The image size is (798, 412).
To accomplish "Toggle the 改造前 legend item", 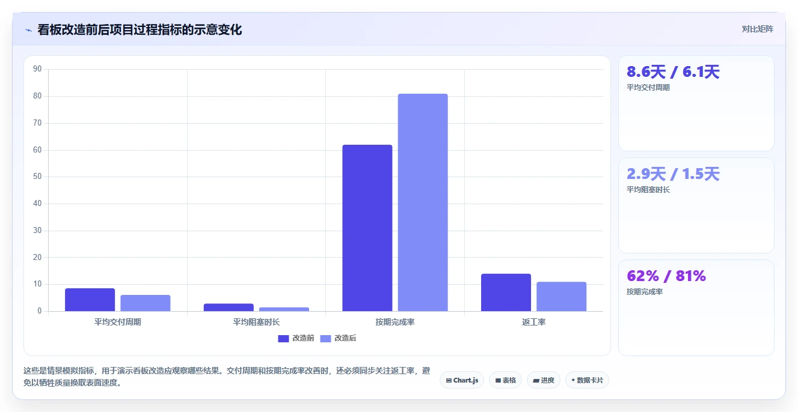I will [x=296, y=338].
